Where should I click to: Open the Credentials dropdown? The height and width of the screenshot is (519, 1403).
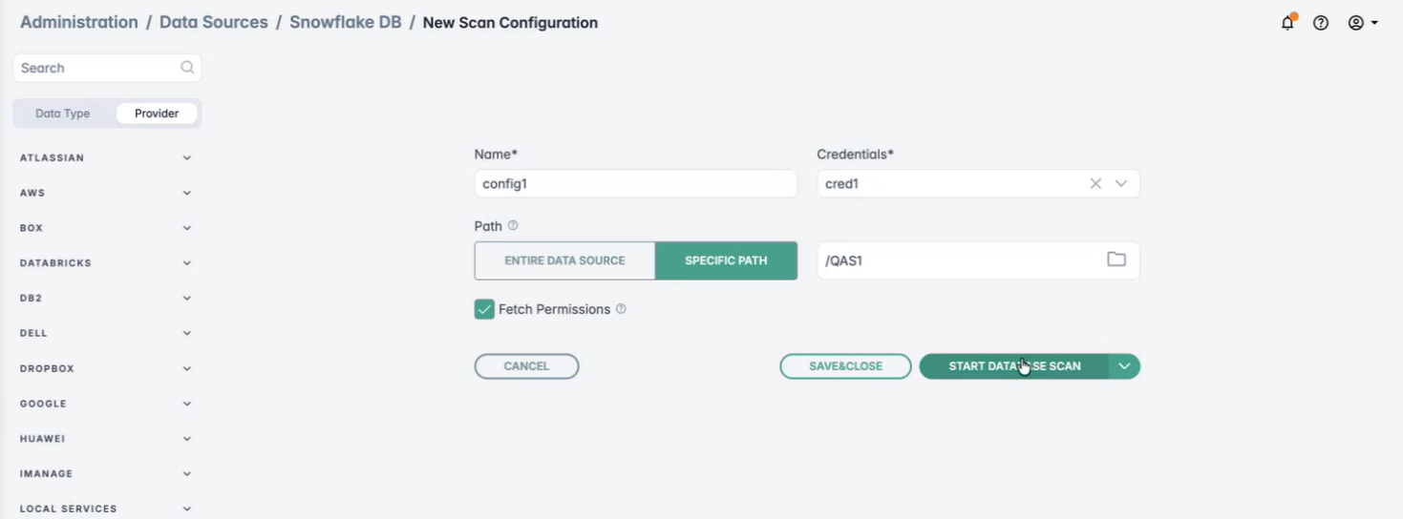pyautogui.click(x=1121, y=184)
